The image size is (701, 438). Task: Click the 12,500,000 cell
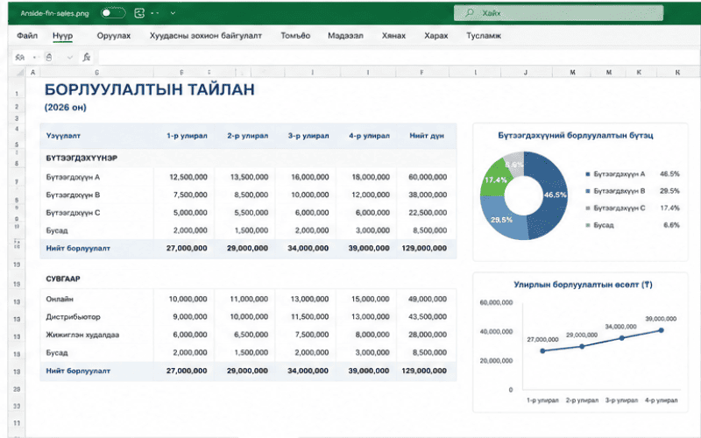click(x=188, y=177)
